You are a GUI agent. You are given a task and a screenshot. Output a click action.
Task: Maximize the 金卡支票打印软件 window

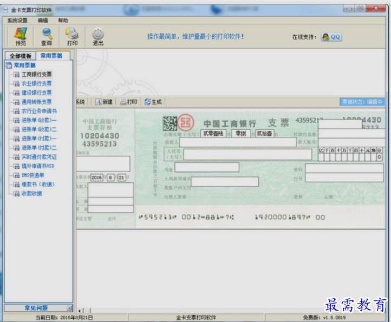(x=360, y=8)
